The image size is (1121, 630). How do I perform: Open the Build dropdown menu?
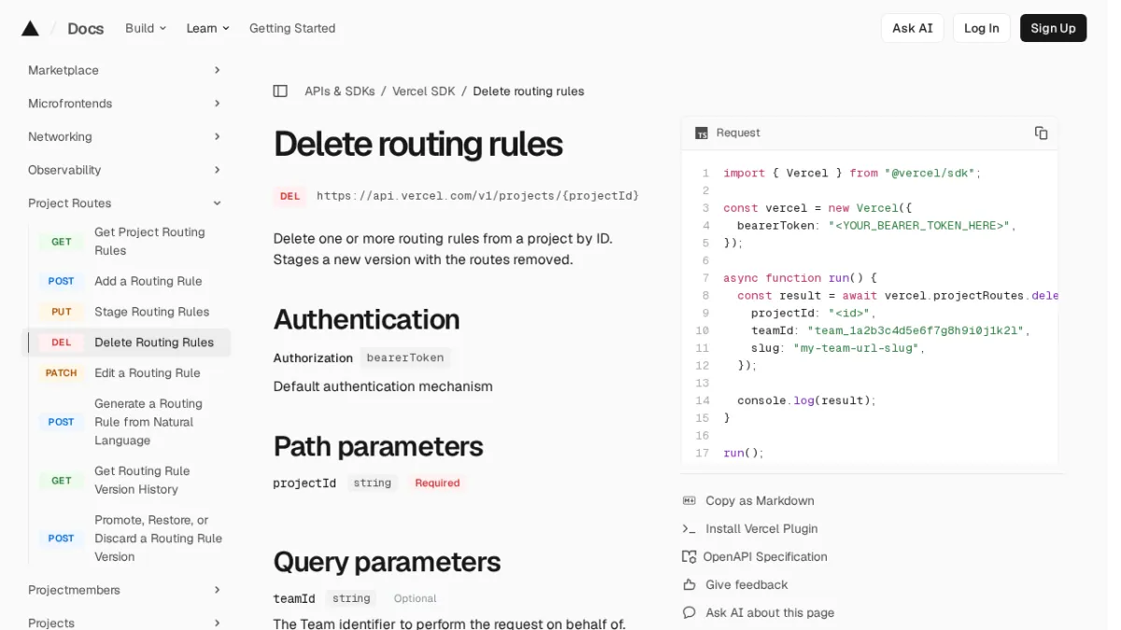(x=146, y=28)
